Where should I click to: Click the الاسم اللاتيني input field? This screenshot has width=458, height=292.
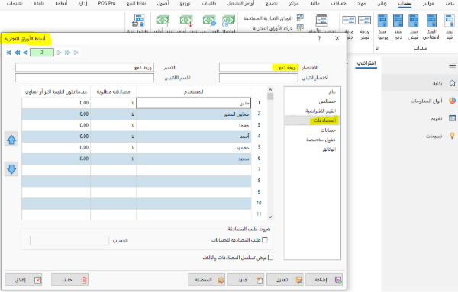click(85, 78)
